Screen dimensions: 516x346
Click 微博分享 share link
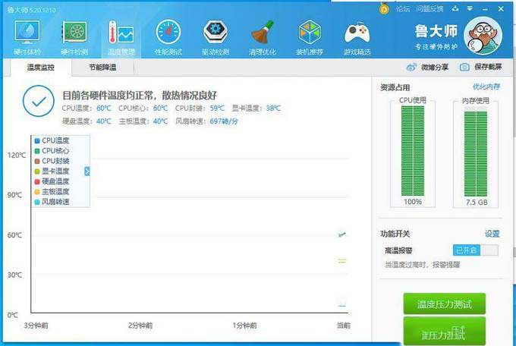coord(435,68)
